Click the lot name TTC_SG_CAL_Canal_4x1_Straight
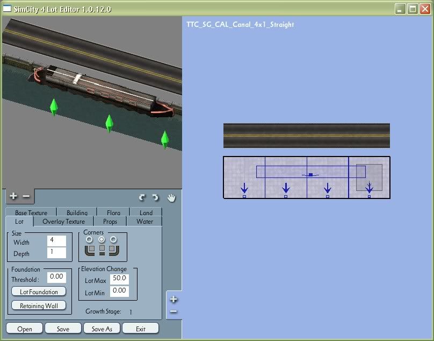The image size is (434, 341). point(240,24)
